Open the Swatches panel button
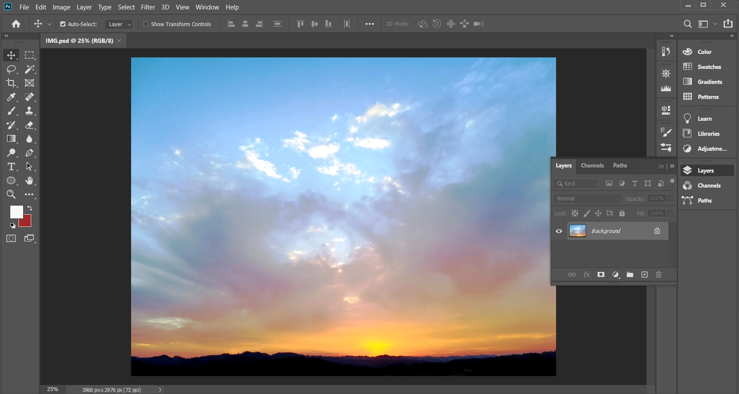The height and width of the screenshot is (394, 739). pos(709,67)
